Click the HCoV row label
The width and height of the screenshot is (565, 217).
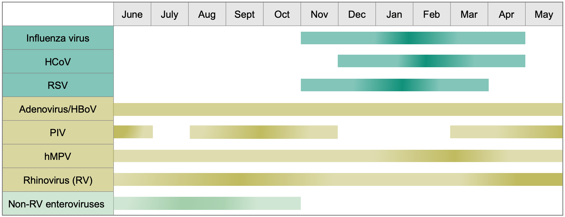(58, 62)
